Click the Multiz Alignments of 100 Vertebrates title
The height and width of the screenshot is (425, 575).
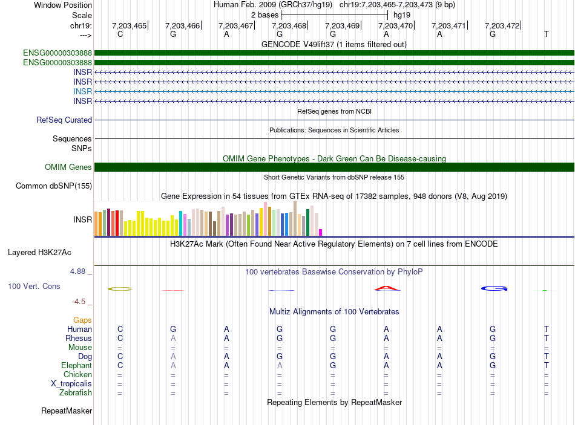pos(334,312)
